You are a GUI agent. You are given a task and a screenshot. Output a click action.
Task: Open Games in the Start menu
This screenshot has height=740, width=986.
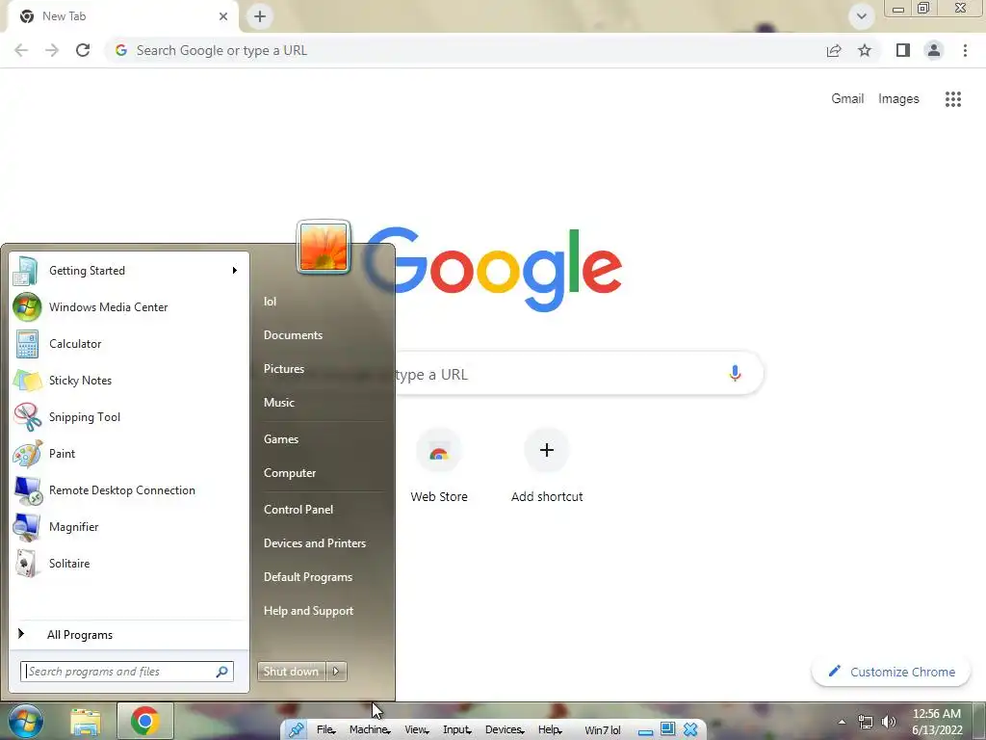(280, 439)
